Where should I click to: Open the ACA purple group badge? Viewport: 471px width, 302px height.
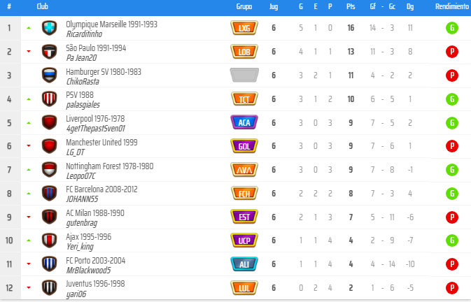pos(244,122)
